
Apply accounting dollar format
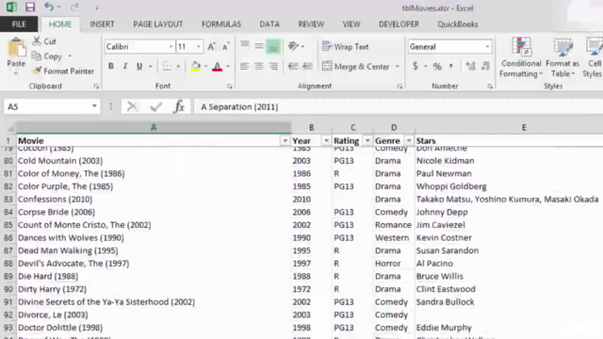(416, 66)
